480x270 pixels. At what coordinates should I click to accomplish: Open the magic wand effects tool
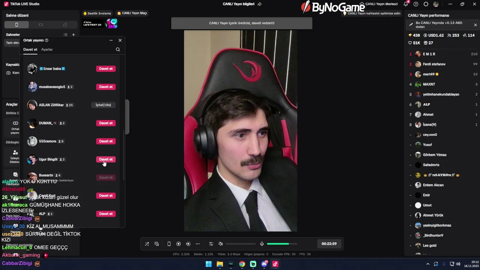pos(147,244)
